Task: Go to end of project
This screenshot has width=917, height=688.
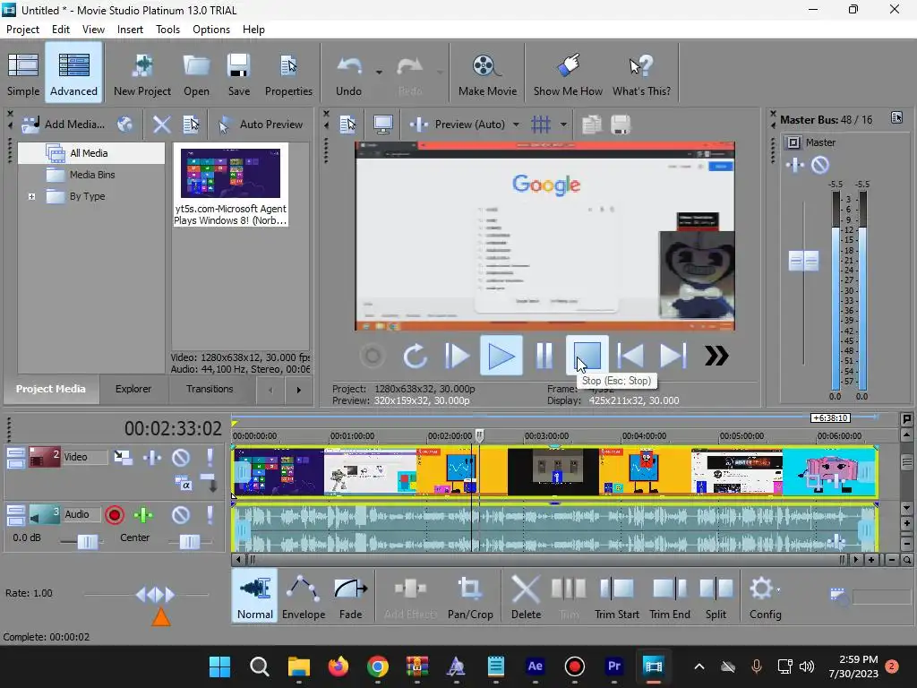Action: click(673, 356)
